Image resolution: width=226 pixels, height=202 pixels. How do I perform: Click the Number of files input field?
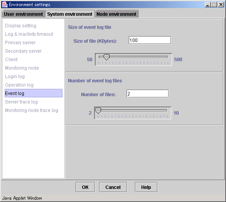pos(147,94)
